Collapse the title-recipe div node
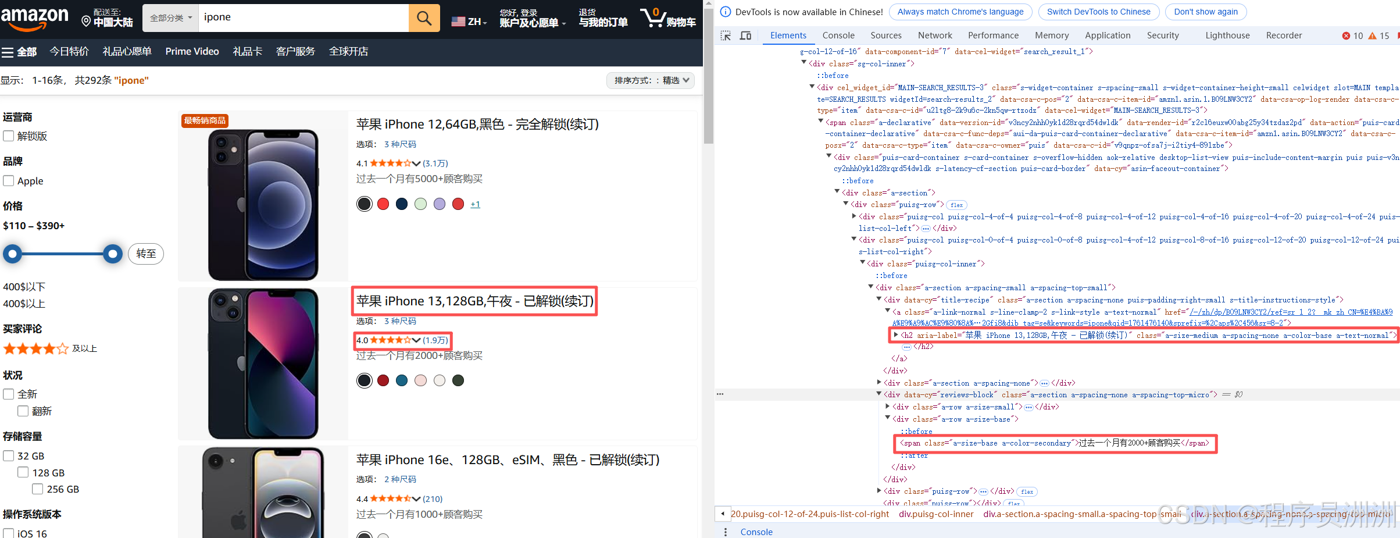Image resolution: width=1400 pixels, height=538 pixels. tap(879, 300)
